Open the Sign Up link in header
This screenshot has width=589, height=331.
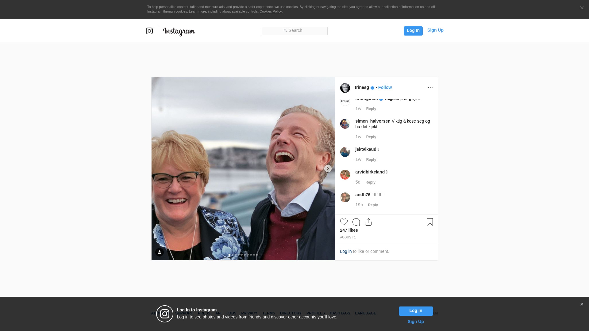pyautogui.click(x=435, y=30)
